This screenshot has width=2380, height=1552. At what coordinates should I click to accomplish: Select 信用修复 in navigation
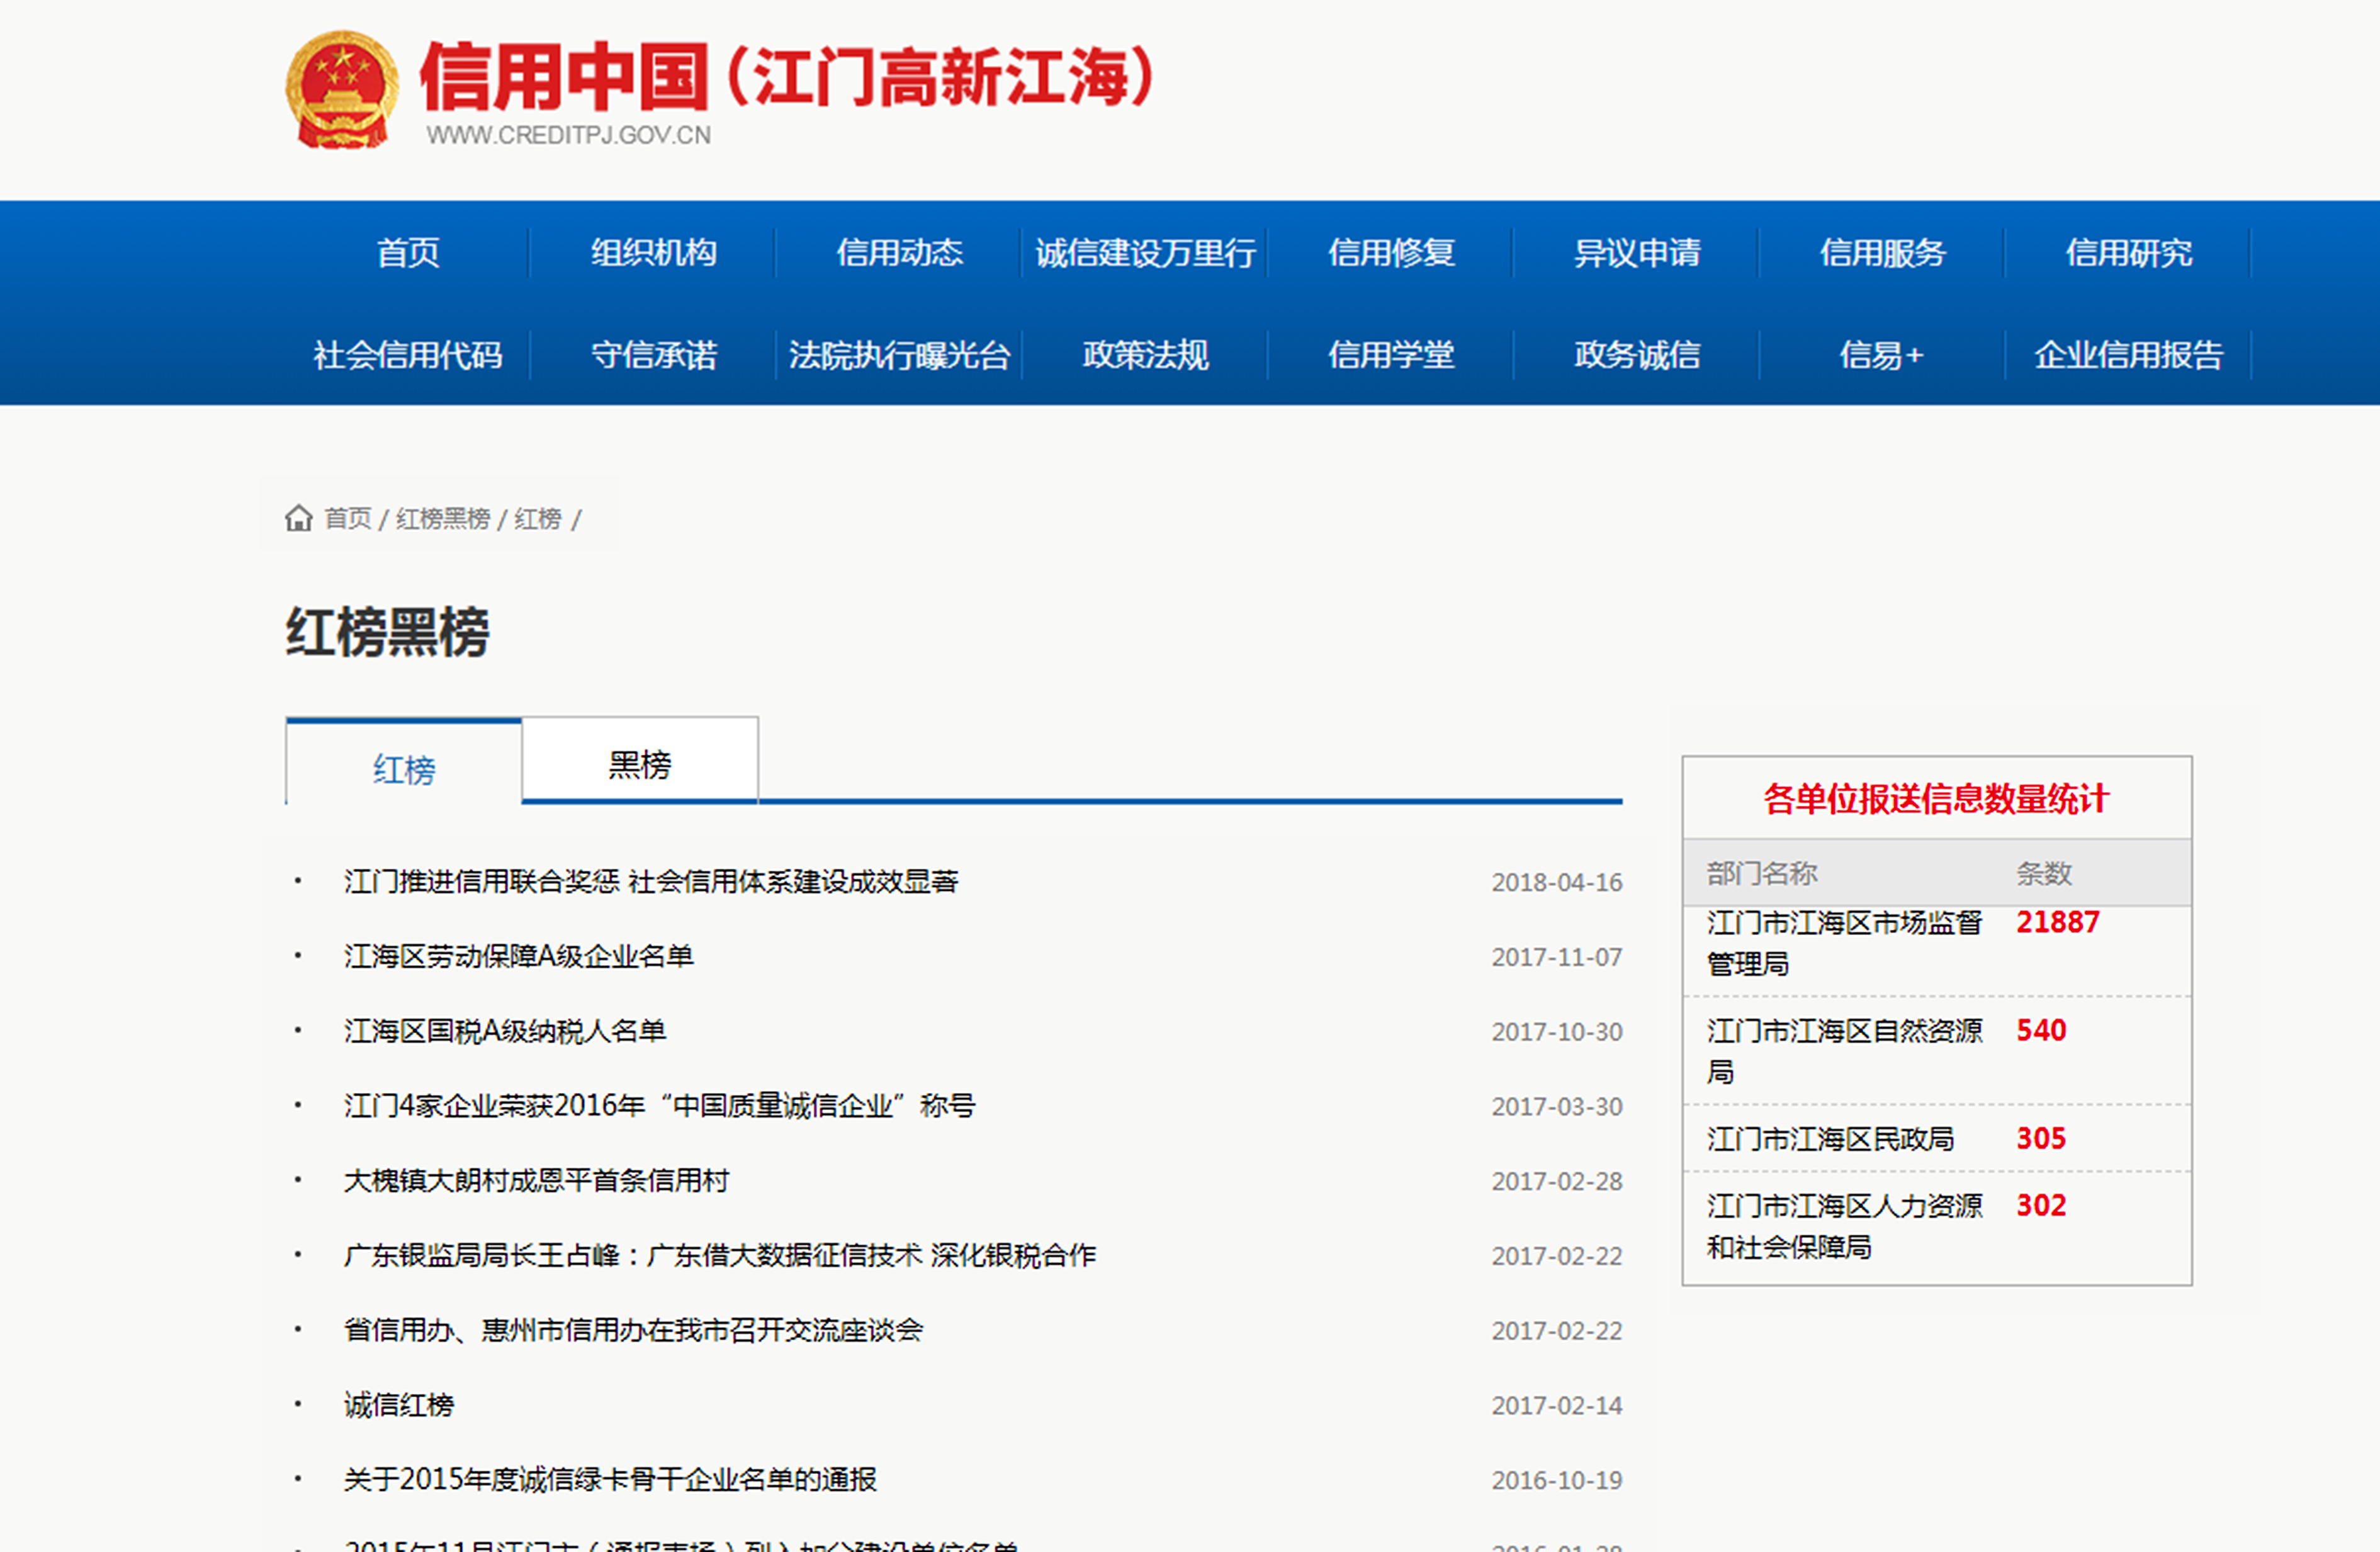[x=1391, y=252]
